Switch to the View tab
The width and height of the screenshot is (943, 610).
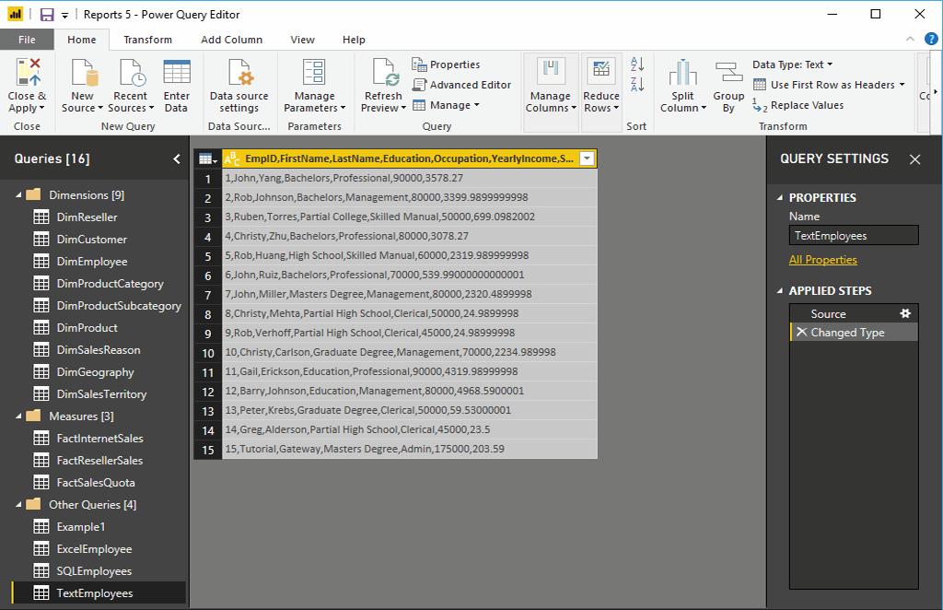(x=302, y=40)
